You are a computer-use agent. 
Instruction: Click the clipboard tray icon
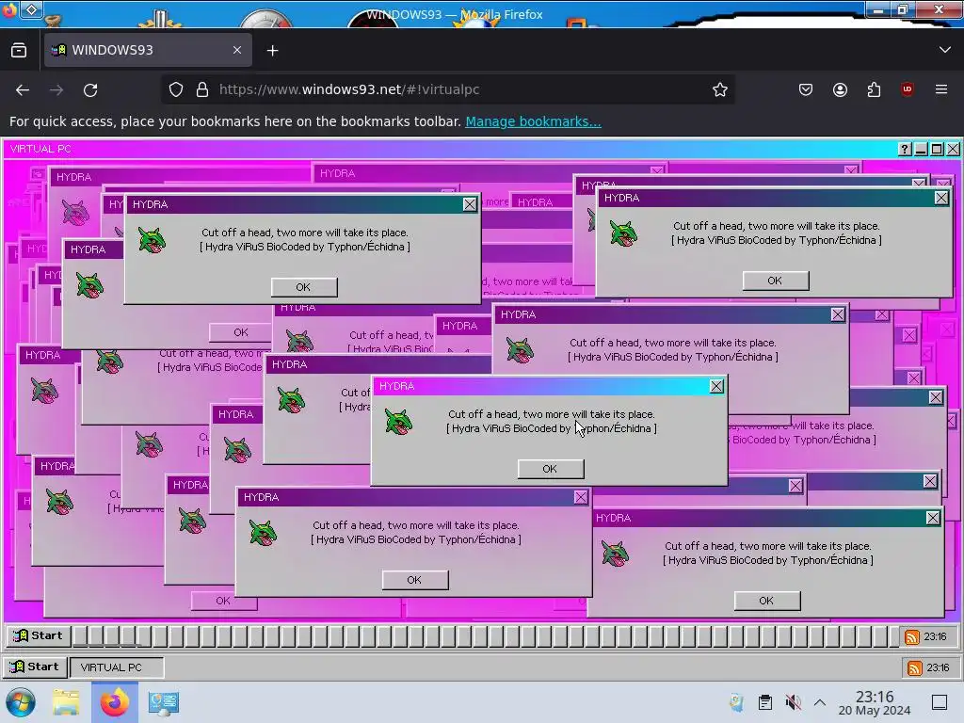764,702
